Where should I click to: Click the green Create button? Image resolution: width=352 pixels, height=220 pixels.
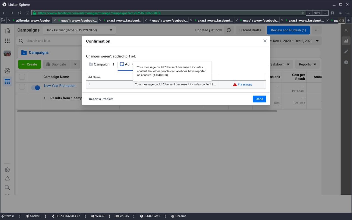tap(29, 64)
